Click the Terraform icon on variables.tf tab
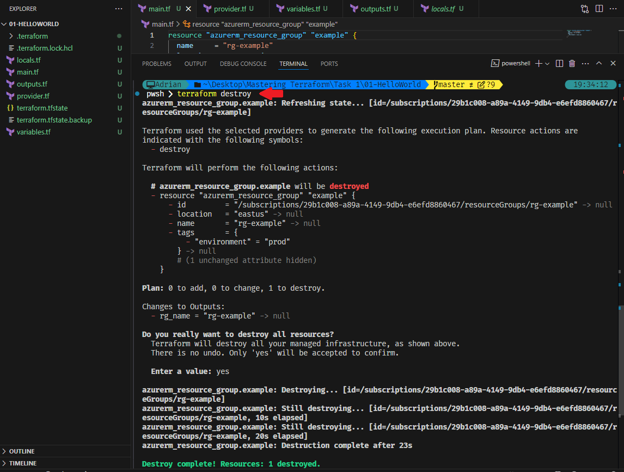The height and width of the screenshot is (472, 624). (280, 9)
